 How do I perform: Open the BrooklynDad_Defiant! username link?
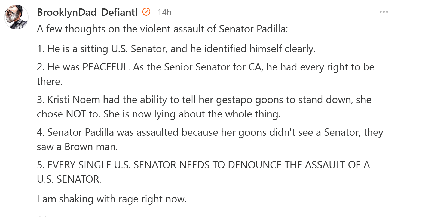87,12
